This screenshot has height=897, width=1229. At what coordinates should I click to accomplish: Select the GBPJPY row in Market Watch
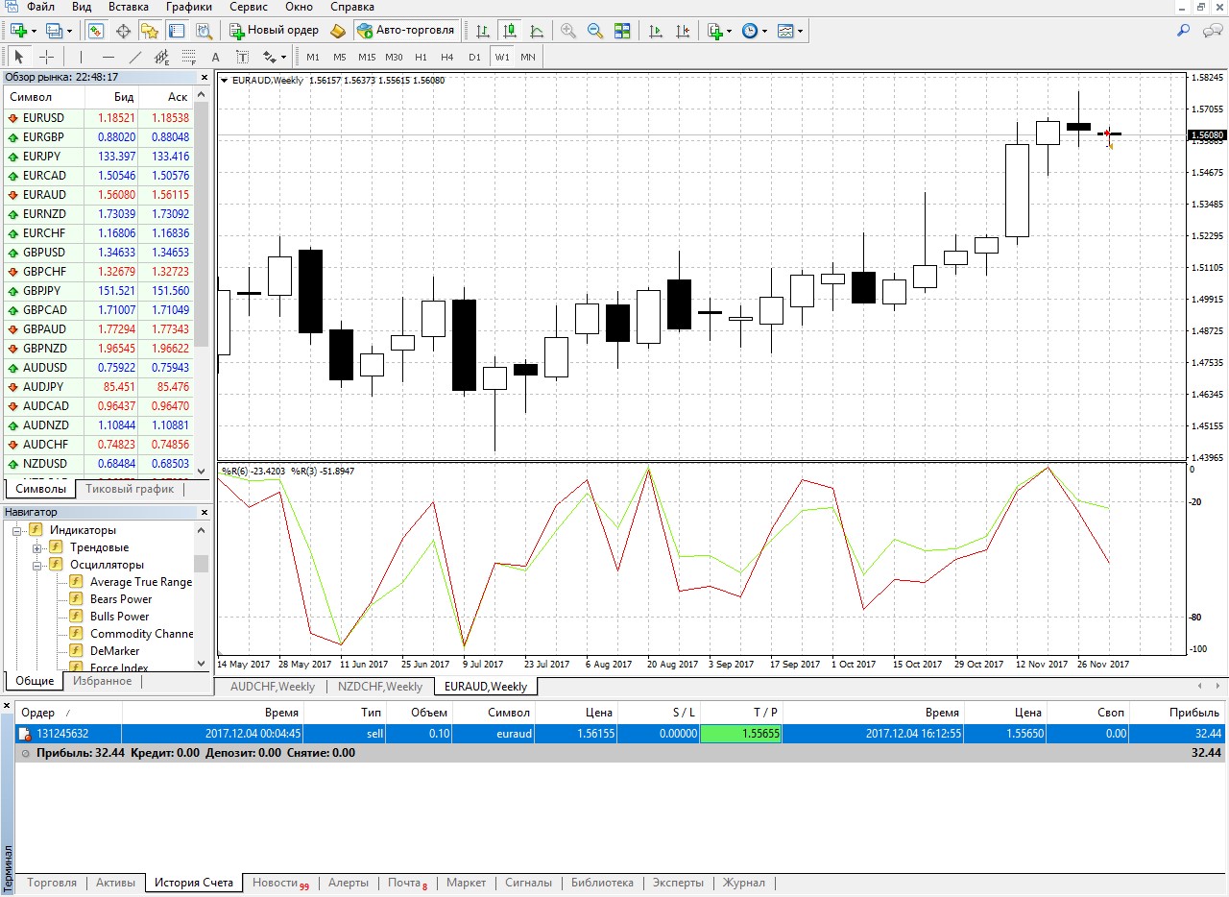[98, 291]
